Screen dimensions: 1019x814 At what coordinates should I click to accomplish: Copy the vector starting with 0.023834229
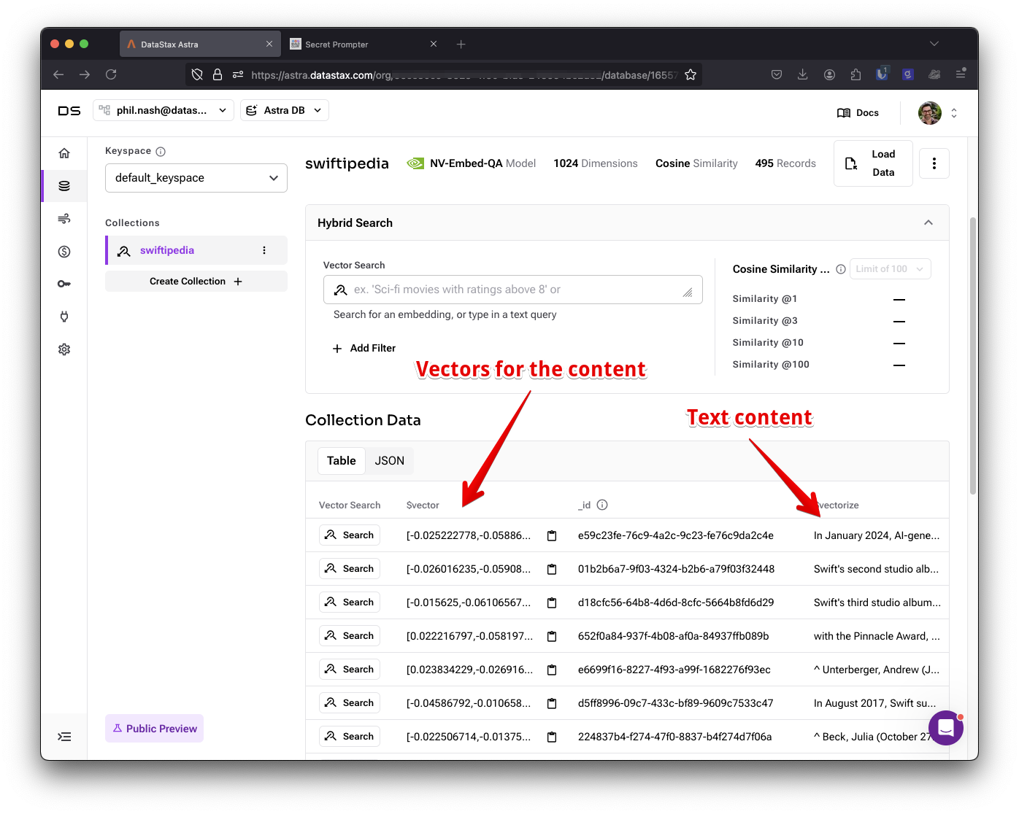click(x=552, y=670)
